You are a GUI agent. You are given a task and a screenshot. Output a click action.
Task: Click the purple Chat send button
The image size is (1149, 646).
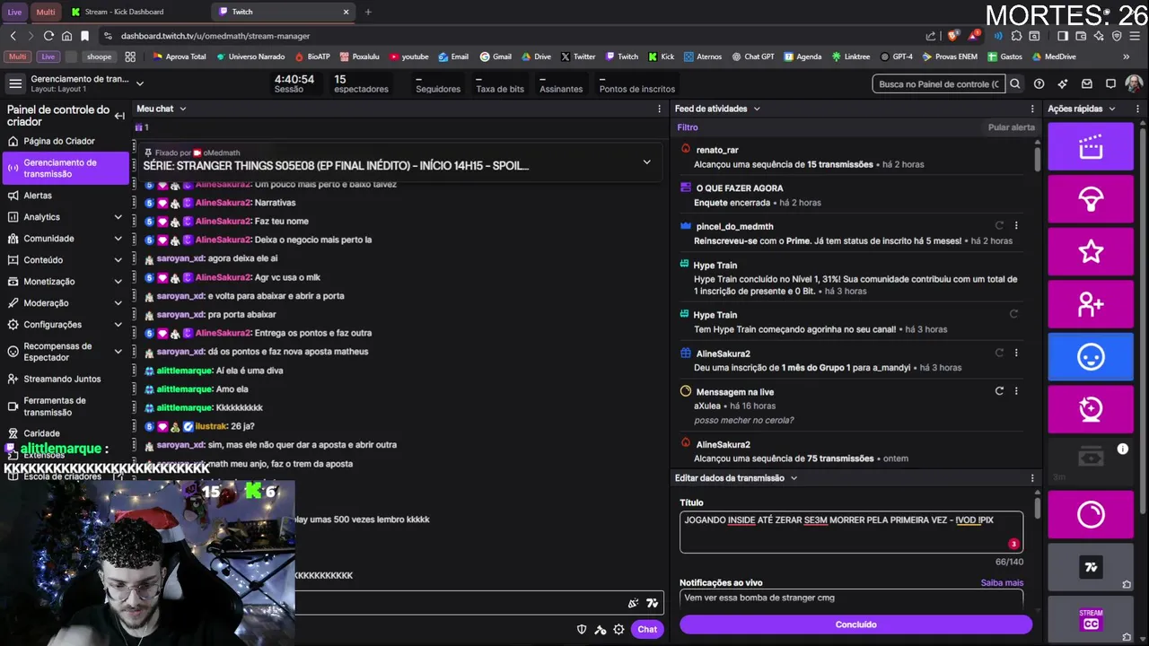click(647, 629)
